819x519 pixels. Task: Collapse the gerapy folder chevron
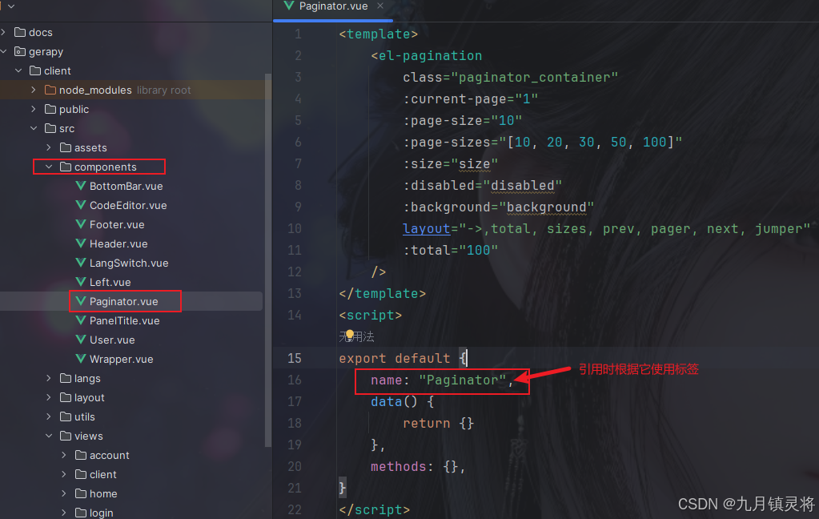pyautogui.click(x=4, y=51)
